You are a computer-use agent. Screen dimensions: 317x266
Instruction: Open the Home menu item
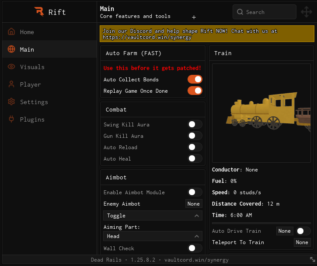coord(49,32)
